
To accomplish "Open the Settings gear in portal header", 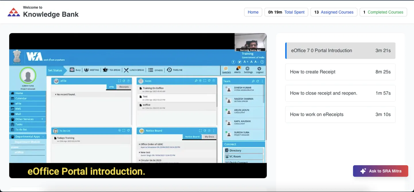I will [x=248, y=69].
